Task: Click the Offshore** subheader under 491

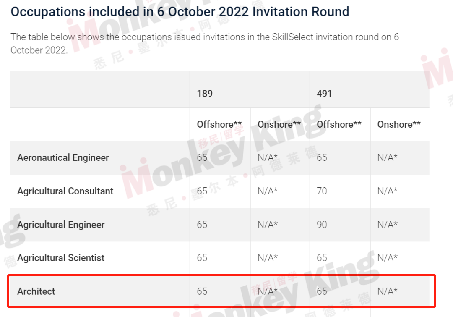Action: click(x=339, y=124)
